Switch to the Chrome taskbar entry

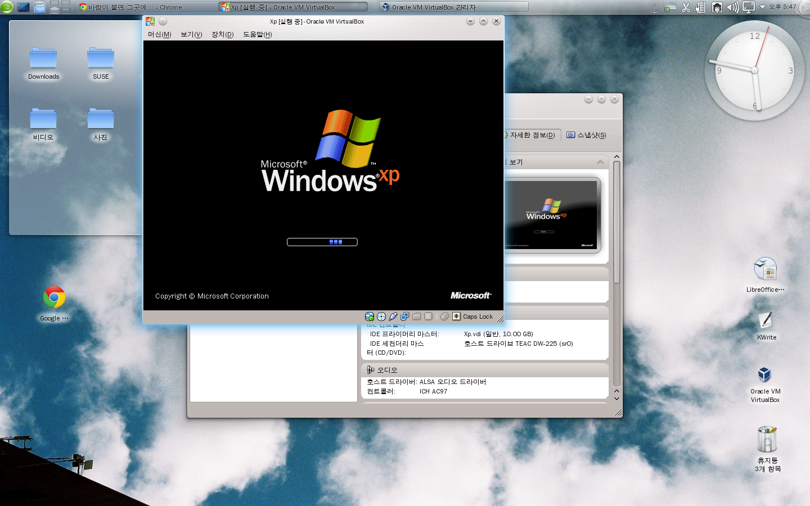pos(147,7)
